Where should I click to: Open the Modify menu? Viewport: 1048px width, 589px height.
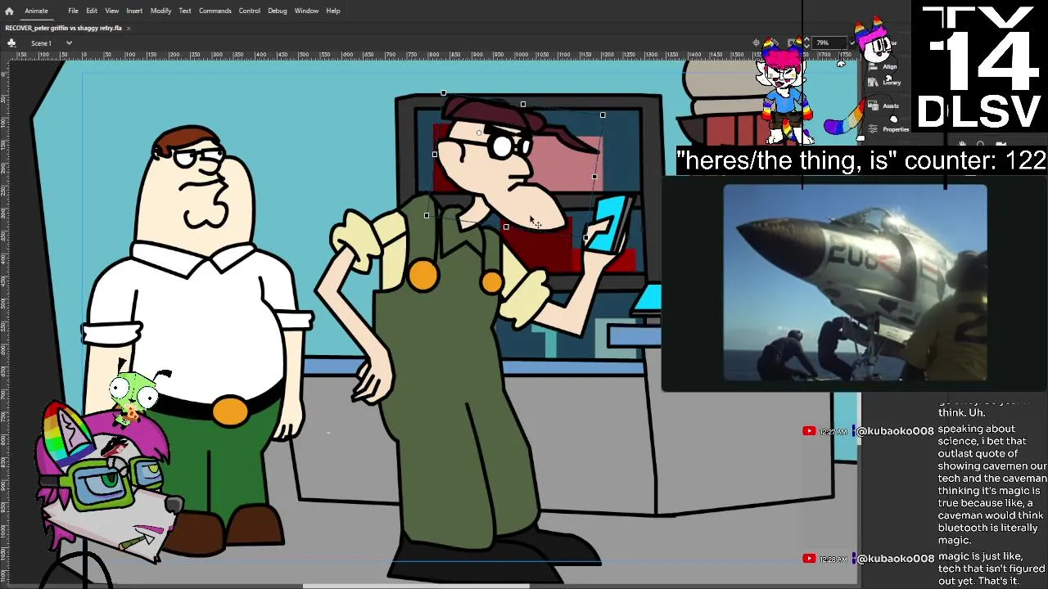coord(160,11)
